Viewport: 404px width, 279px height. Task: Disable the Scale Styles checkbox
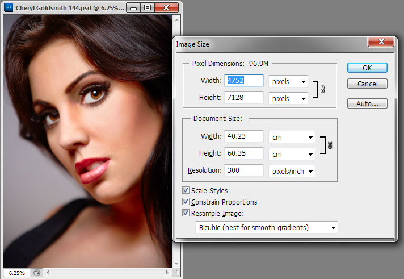pos(186,190)
